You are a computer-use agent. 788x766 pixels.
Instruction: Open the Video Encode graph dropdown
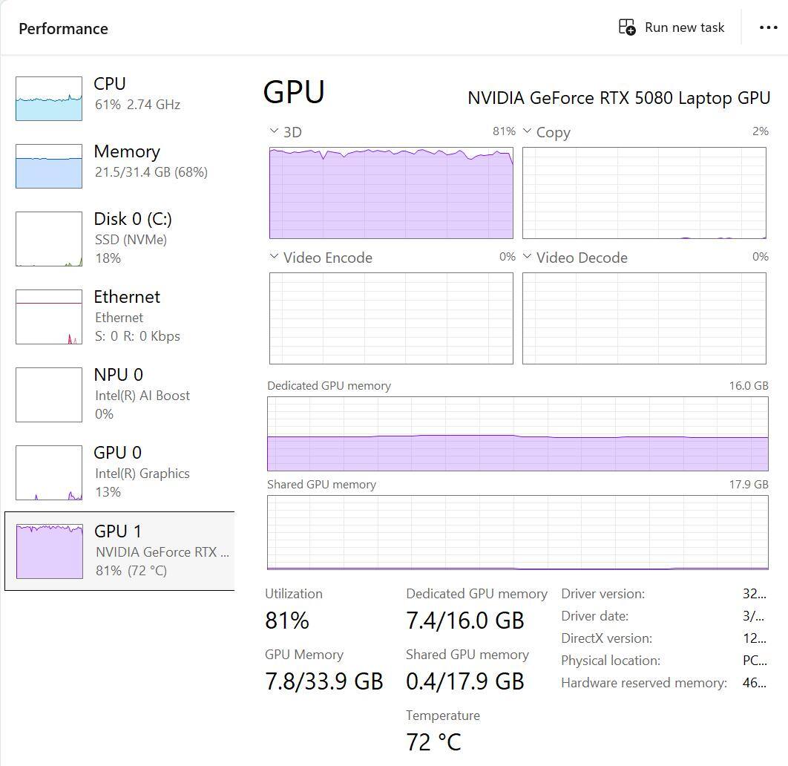tap(275, 257)
